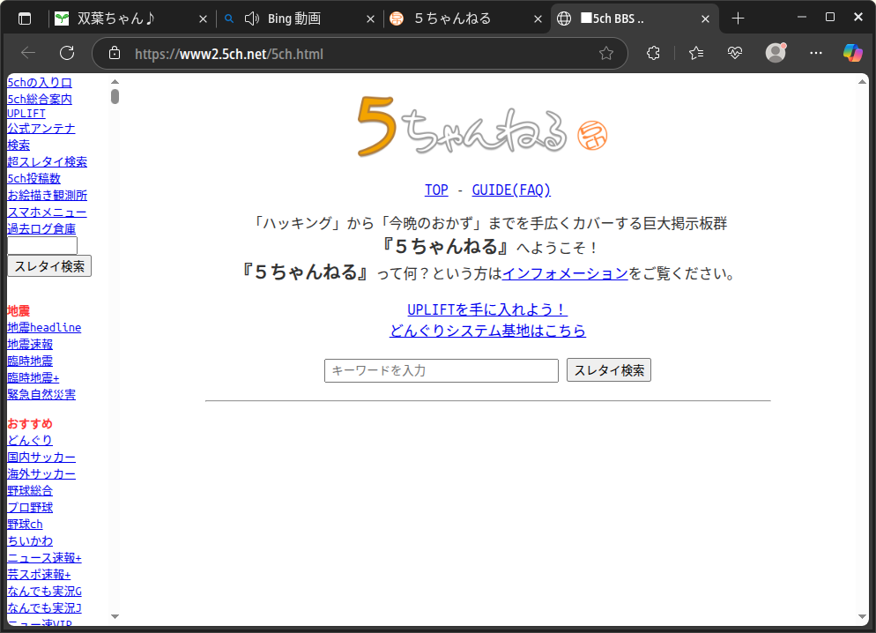Open the 地震速報 sidebar link
Viewport: 876px width, 633px height.
30,344
